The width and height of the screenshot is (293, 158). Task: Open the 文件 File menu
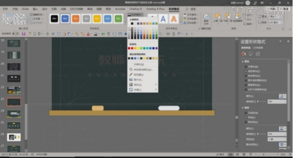pos(5,9)
